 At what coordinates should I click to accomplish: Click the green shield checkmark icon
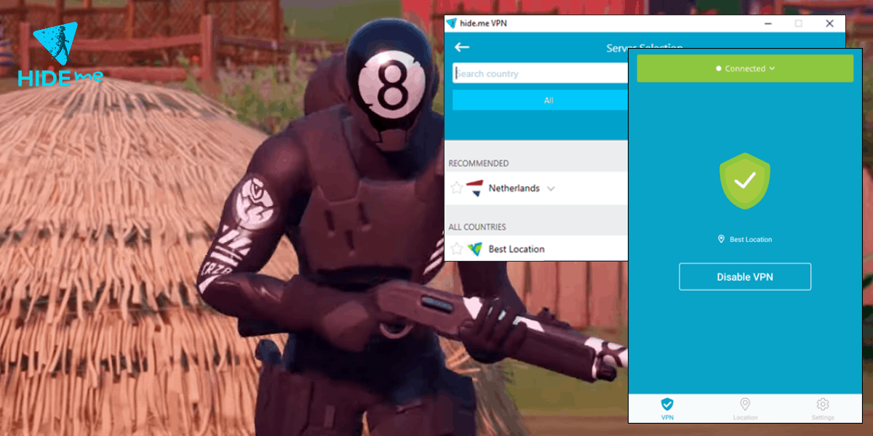coord(745,182)
